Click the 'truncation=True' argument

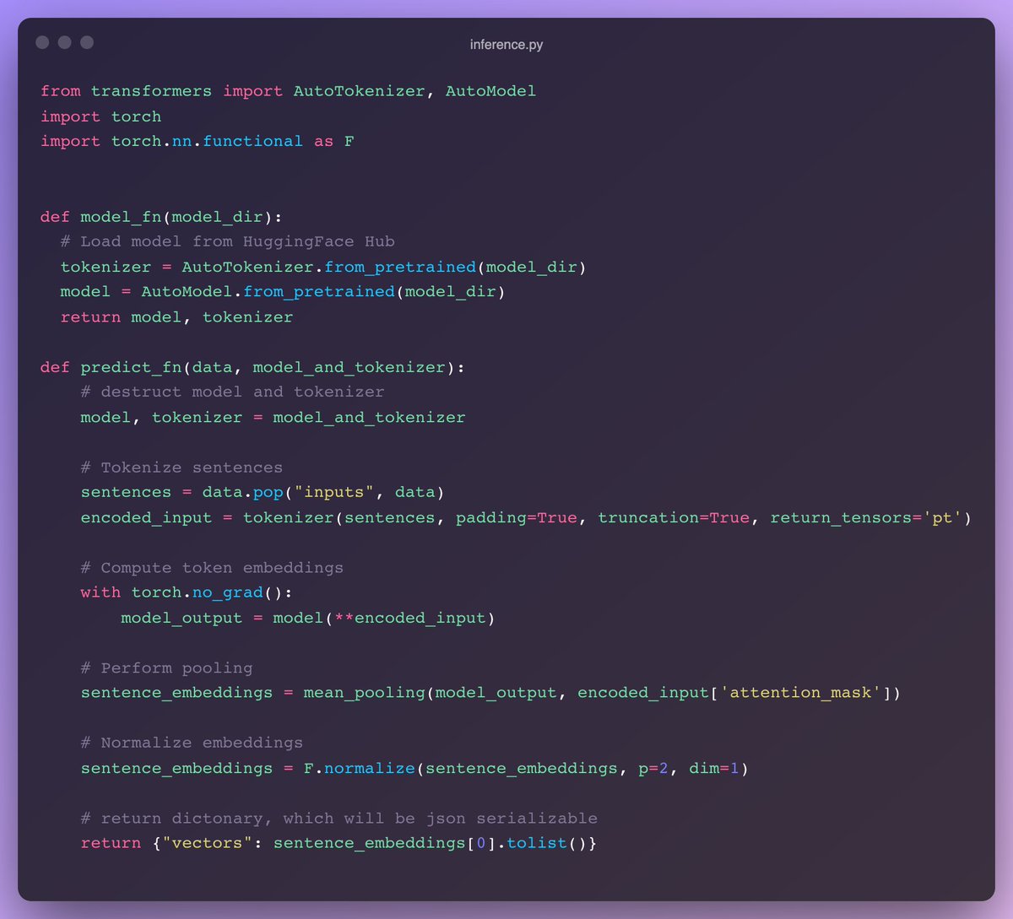click(674, 517)
